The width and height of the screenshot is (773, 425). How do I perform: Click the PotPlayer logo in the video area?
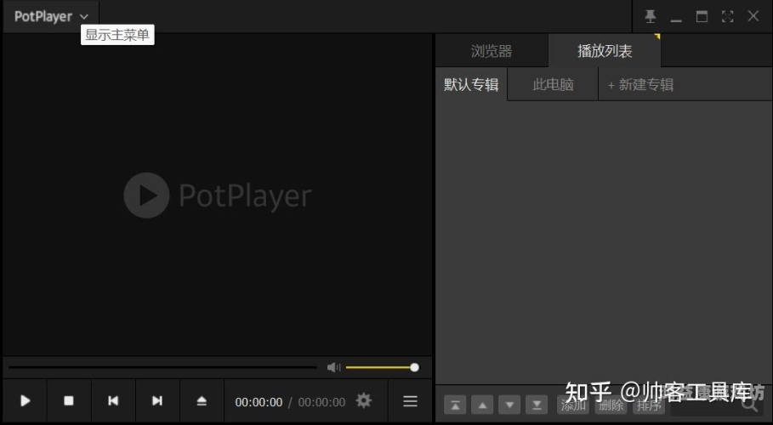(218, 195)
